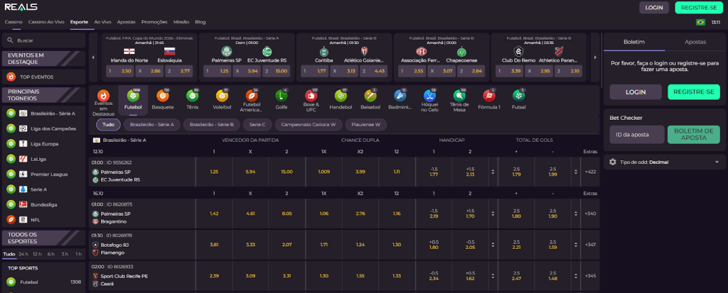This screenshot has height=293, width=728.
Task: Filter events by 24 h tab
Action: click(x=24, y=254)
